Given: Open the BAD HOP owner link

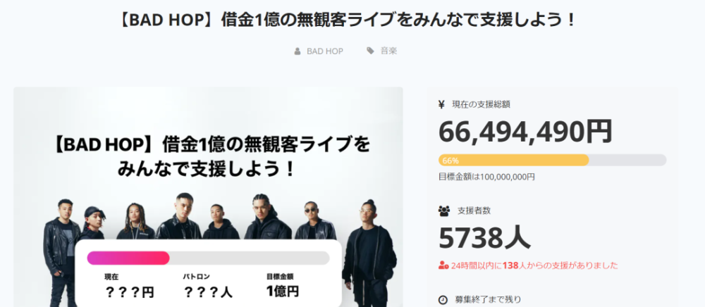Looking at the screenshot, I should [x=324, y=51].
